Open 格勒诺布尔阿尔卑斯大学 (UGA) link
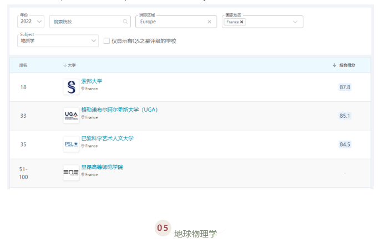Image resolution: width=387 pixels, height=243 pixels. pyautogui.click(x=119, y=110)
